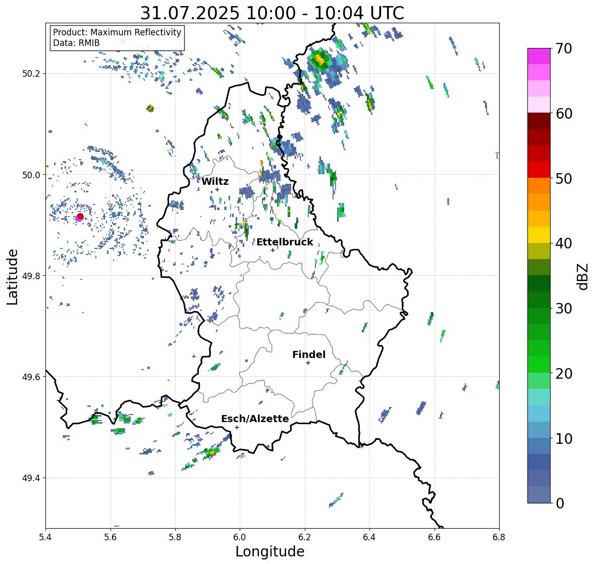Click the plus marker under Wiltz
Viewport: 595px width, 564px height.
[x=217, y=189]
